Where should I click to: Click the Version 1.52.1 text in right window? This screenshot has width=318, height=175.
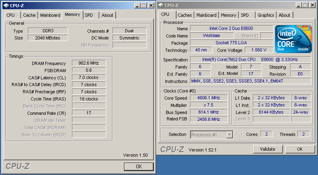202,150
